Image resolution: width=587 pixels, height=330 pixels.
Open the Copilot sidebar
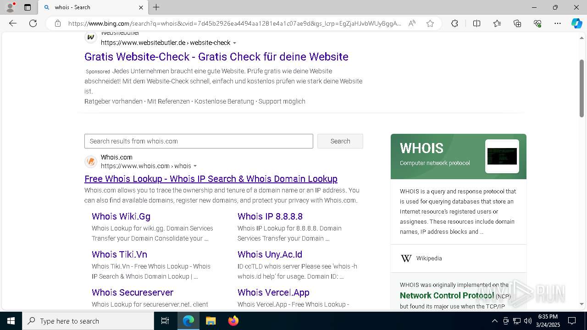pos(576,23)
